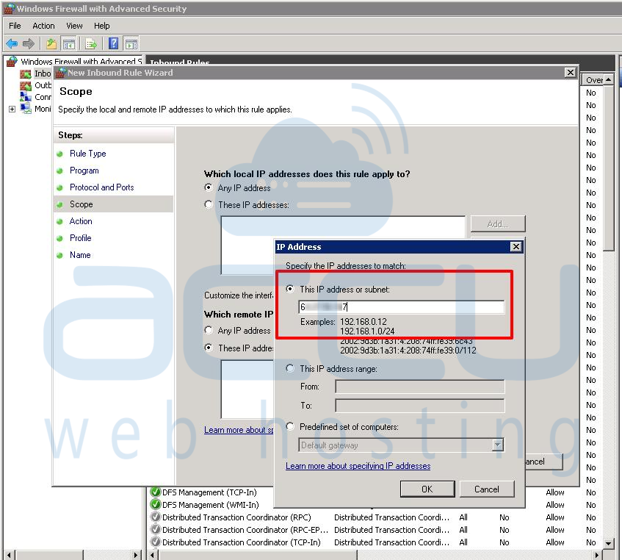Image resolution: width=622 pixels, height=560 pixels.
Task: Open the Help toolbar icon
Action: 113,43
